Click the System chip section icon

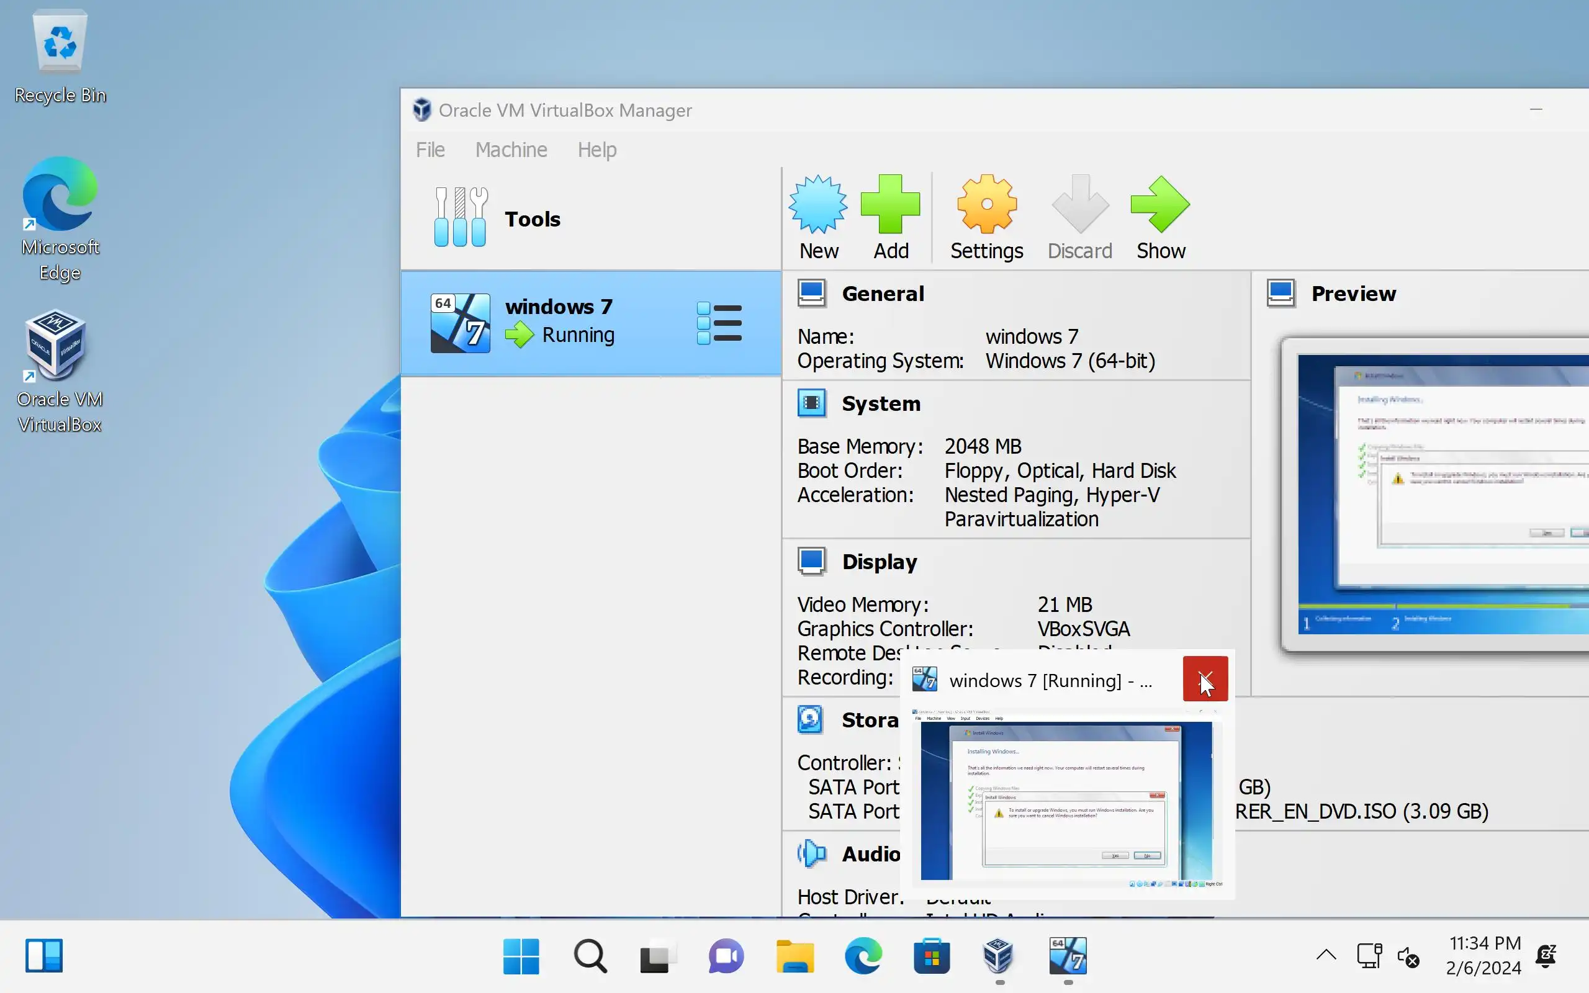[812, 403]
